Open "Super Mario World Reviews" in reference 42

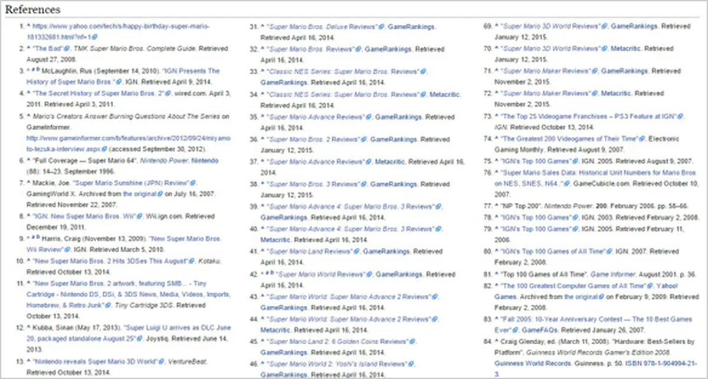(322, 273)
